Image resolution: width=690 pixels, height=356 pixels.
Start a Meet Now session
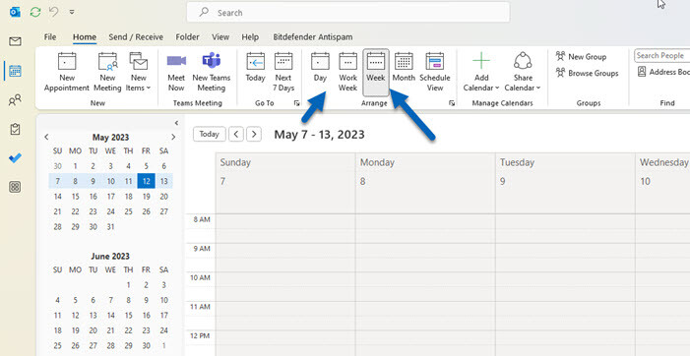(176, 72)
